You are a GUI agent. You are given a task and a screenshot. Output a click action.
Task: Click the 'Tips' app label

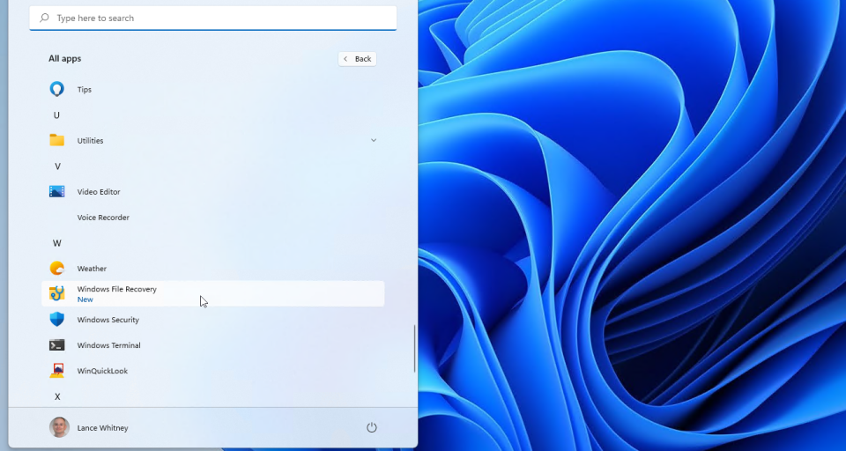[x=85, y=90]
